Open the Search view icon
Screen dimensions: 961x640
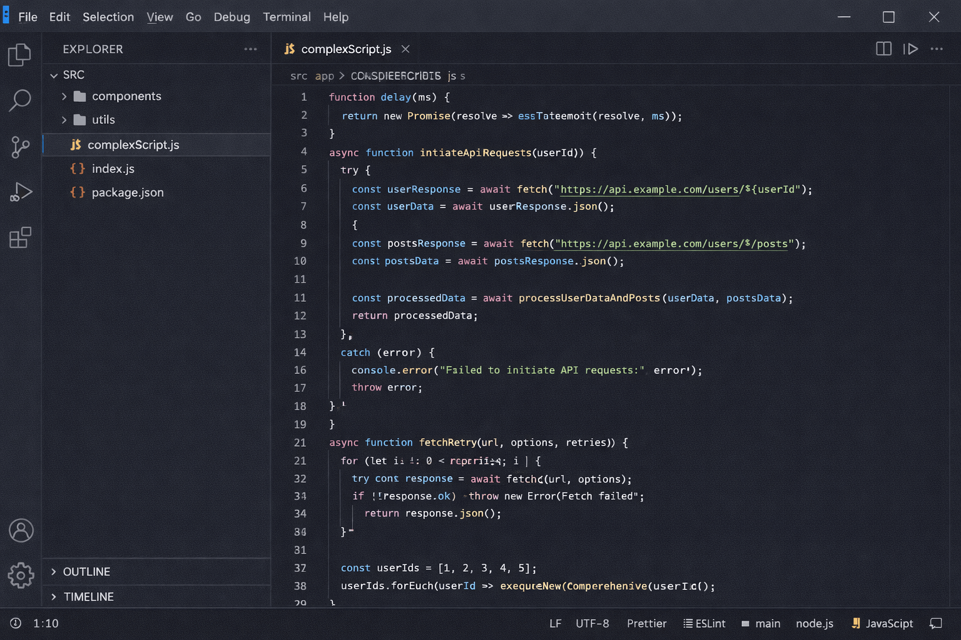[x=20, y=100]
